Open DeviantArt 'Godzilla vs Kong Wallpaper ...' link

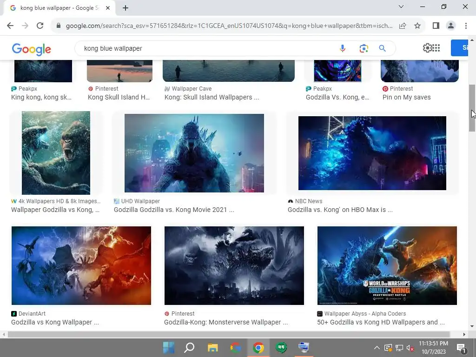click(55, 322)
